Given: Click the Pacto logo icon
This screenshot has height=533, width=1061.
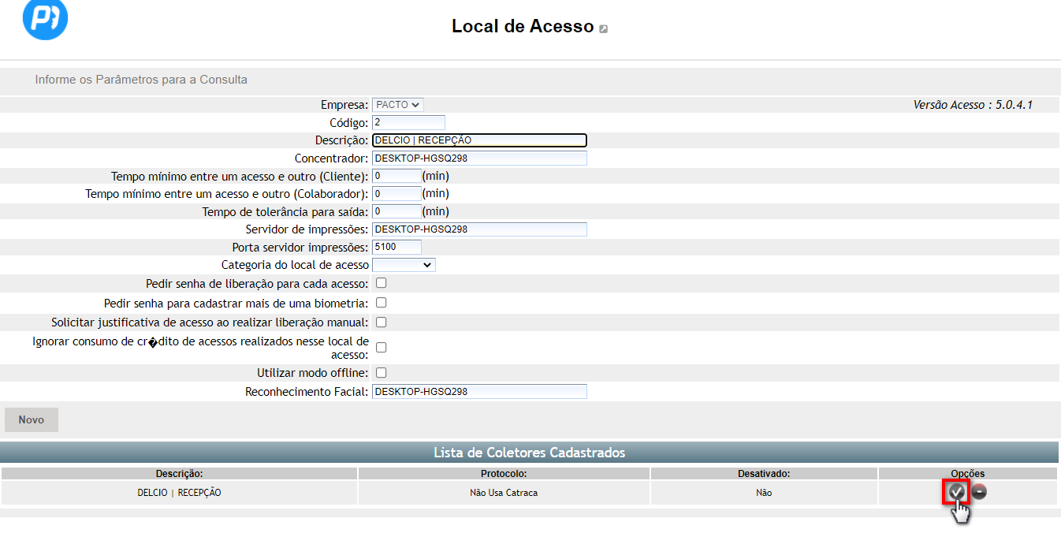Looking at the screenshot, I should click(45, 20).
